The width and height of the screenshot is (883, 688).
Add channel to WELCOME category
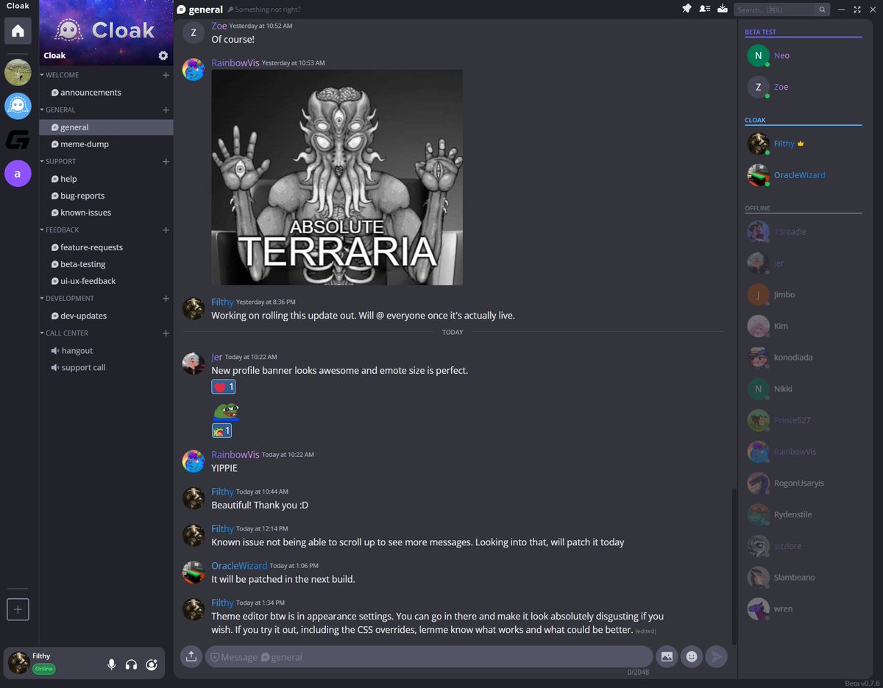click(166, 75)
